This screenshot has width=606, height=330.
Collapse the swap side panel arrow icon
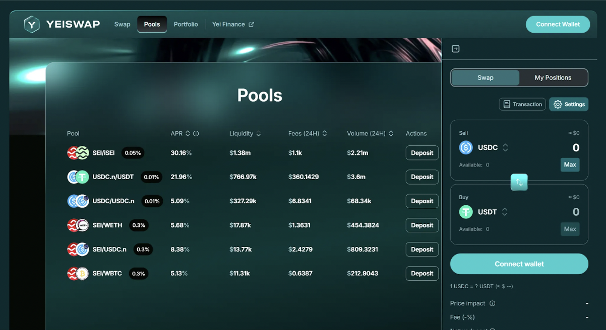(456, 49)
